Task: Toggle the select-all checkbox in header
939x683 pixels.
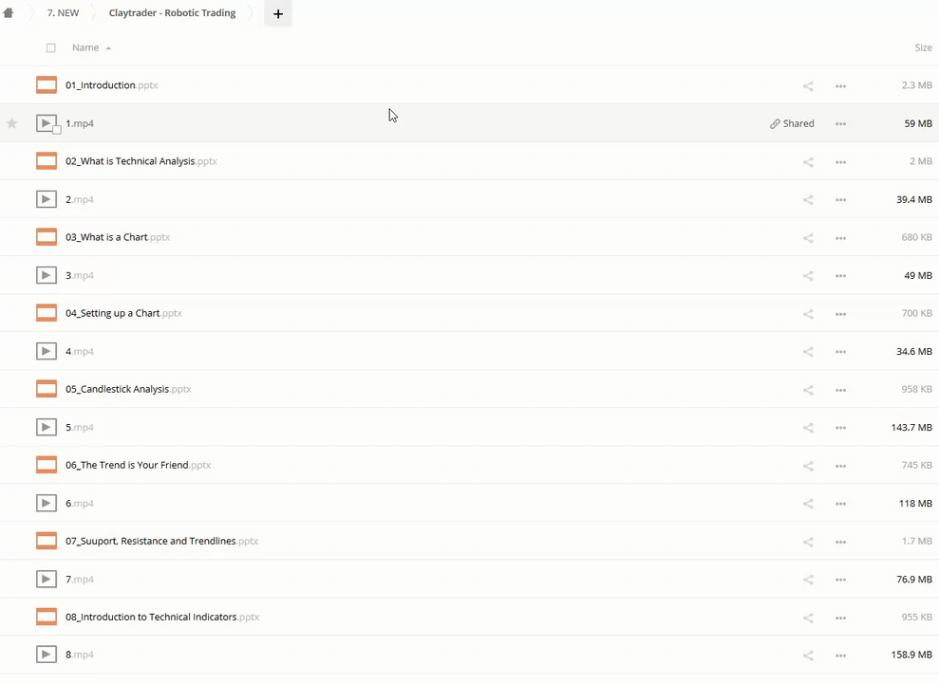Action: (51, 48)
